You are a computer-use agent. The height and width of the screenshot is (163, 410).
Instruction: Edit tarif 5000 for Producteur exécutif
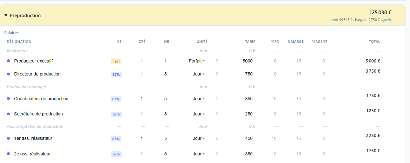(248, 61)
